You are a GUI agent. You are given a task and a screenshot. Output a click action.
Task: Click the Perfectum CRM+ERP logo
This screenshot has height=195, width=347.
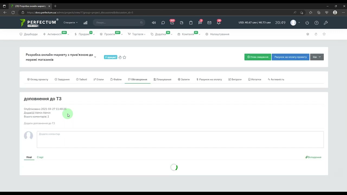click(39, 22)
